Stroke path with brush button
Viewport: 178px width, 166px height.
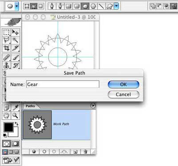[44, 152]
